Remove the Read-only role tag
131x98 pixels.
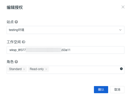click(46, 69)
